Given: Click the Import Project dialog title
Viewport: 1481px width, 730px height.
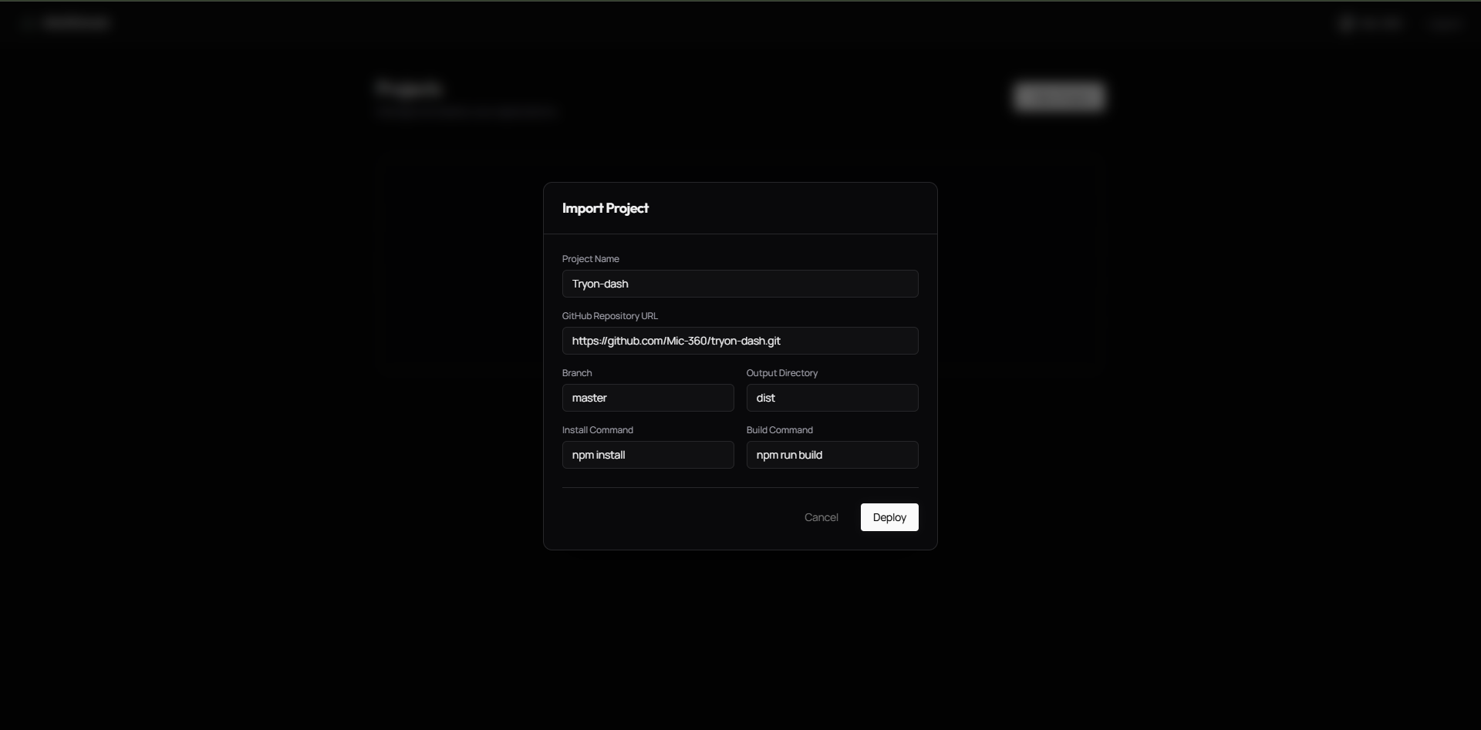Looking at the screenshot, I should tap(605, 208).
